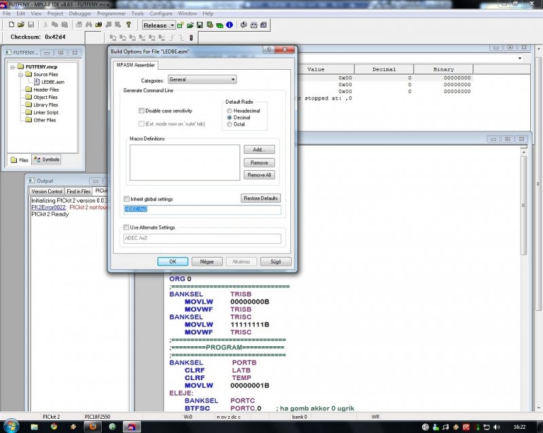This screenshot has height=433, width=543.
Task: Select Object Files folder in project tree
Action: pos(45,97)
